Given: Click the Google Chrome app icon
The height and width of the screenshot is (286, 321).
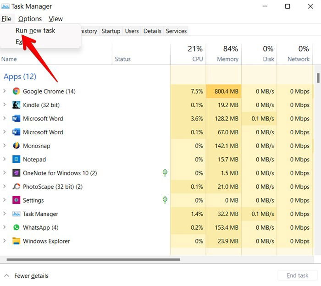Looking at the screenshot, I should (16, 91).
